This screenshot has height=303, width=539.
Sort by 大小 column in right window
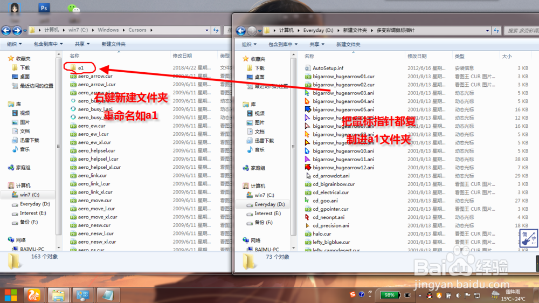click(x=507, y=57)
